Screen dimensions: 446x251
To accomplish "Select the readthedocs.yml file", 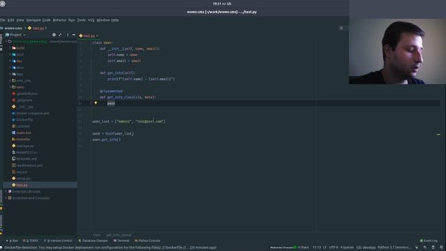I will tap(29, 166).
